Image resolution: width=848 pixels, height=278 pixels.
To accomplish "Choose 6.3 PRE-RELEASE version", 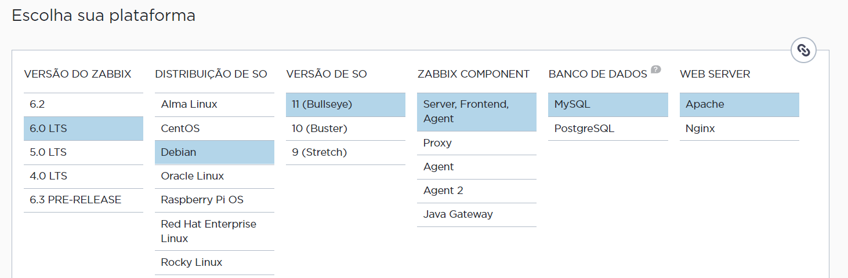I will click(x=84, y=200).
